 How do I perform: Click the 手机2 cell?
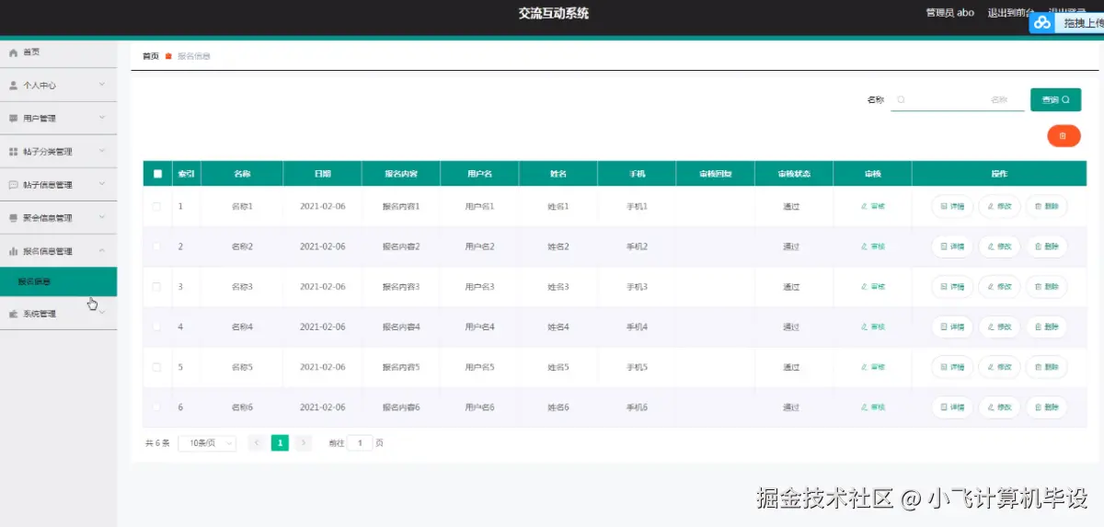click(x=637, y=246)
